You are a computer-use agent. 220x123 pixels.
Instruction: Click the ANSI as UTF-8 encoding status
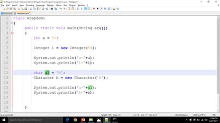[199, 115]
